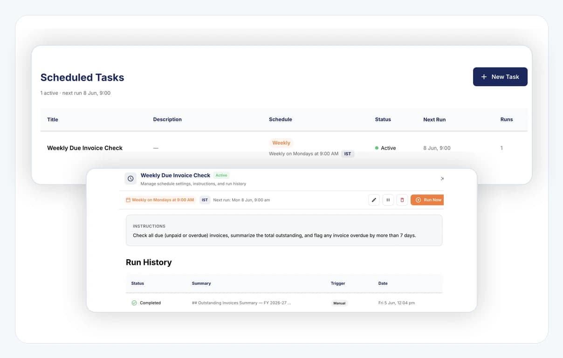Image resolution: width=563 pixels, height=358 pixels.
Task: Click the red trash delete icon
Action: (402, 200)
